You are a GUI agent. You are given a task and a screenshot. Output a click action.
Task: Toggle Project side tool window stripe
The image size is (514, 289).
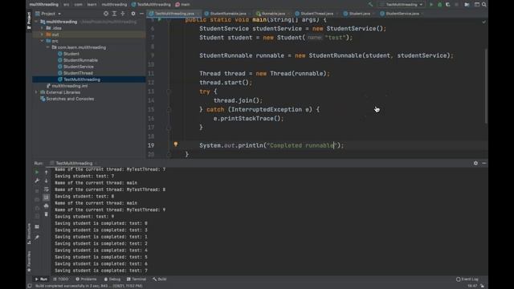pyautogui.click(x=29, y=20)
